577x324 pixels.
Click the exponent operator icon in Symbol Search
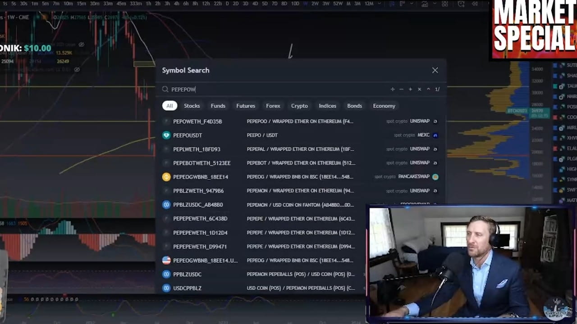click(428, 89)
